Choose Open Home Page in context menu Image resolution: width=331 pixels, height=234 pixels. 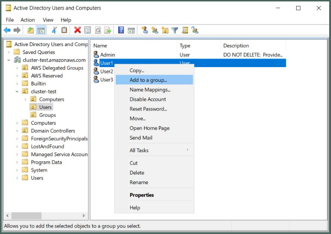point(154,128)
